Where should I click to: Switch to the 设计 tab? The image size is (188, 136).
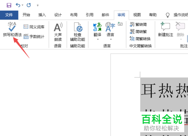pos(58,15)
